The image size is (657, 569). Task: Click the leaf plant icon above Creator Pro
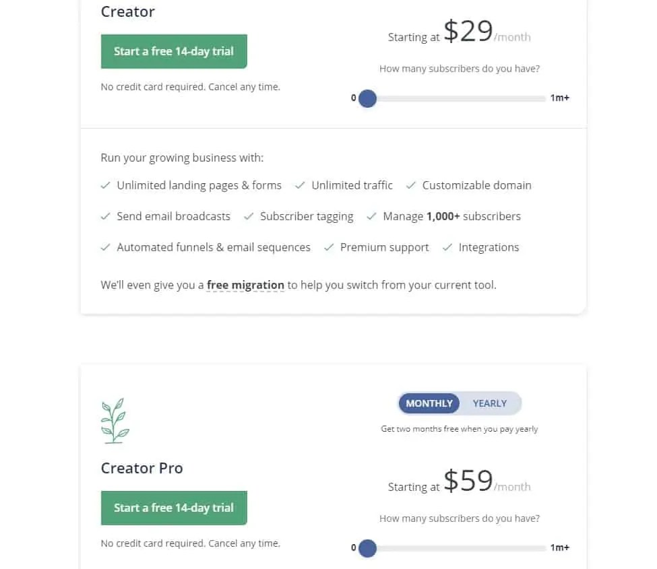[115, 422]
